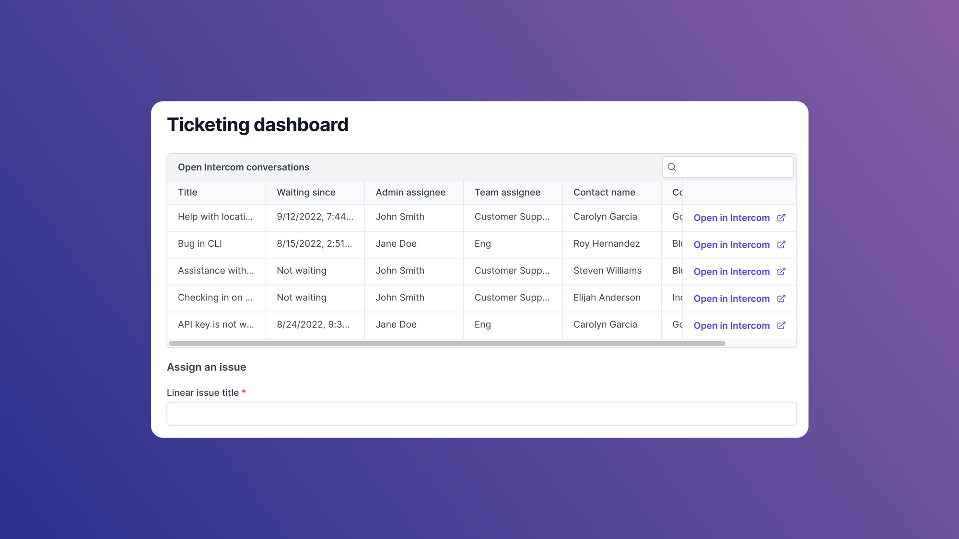Click the Team assignee column header
The height and width of the screenshot is (539, 959).
tap(513, 192)
